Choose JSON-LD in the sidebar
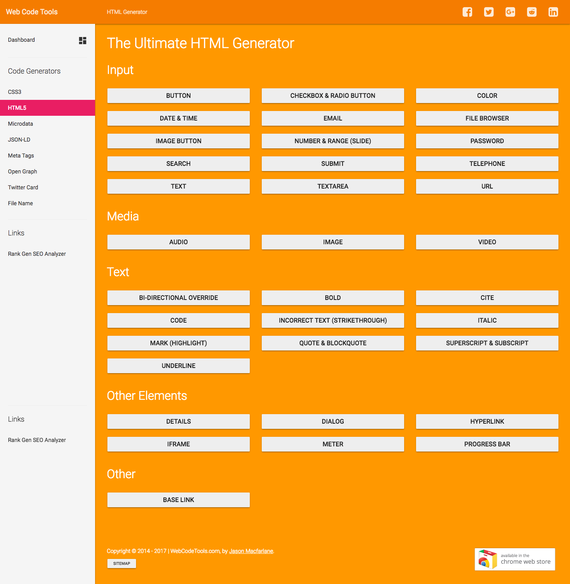 (x=47, y=140)
